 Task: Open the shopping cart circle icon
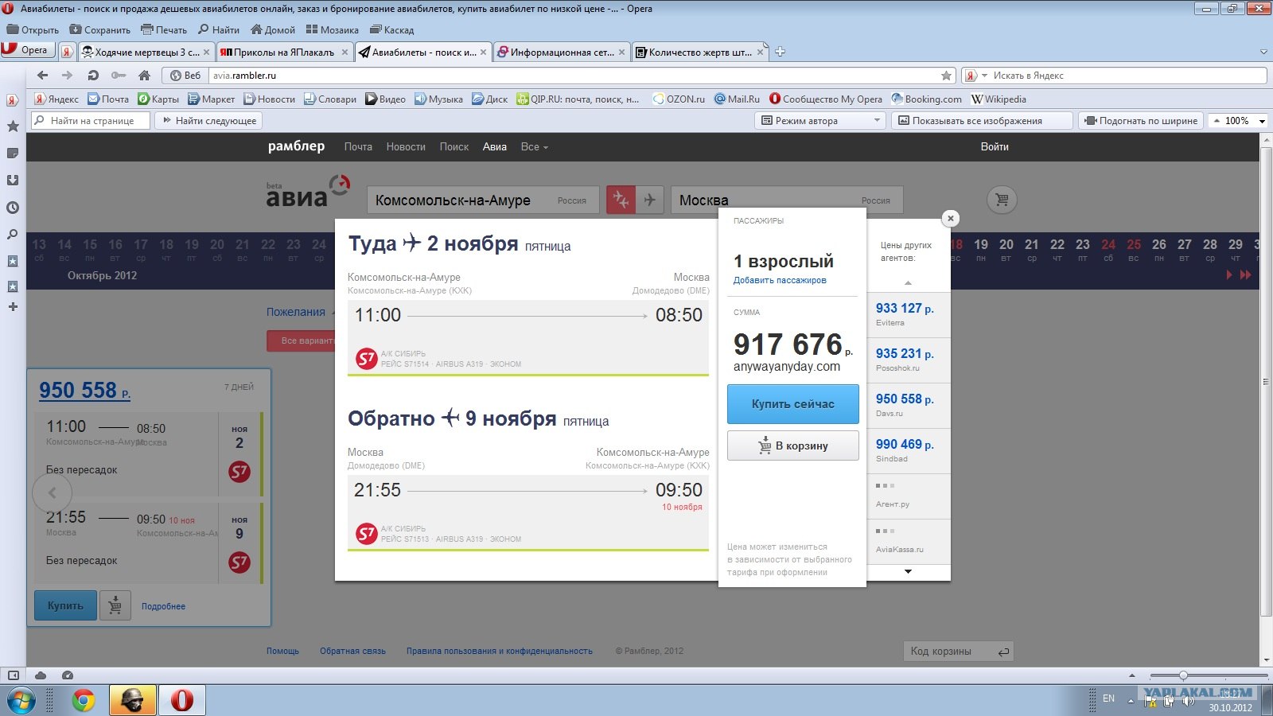(1002, 200)
